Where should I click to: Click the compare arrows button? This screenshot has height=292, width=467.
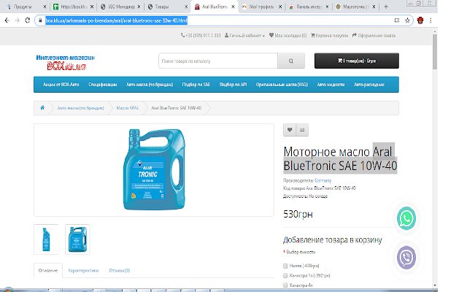pyautogui.click(x=302, y=130)
